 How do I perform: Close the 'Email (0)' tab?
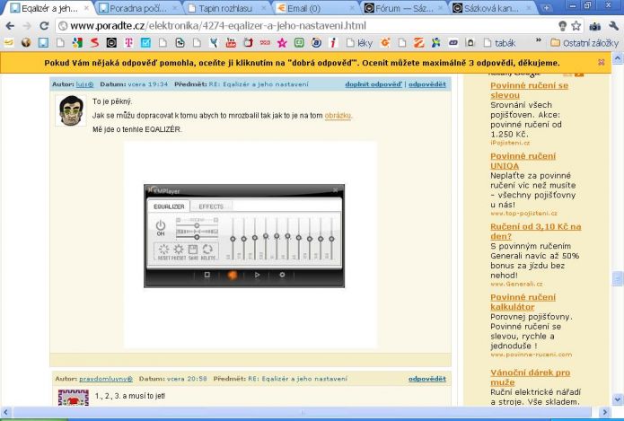pyautogui.click(x=352, y=8)
